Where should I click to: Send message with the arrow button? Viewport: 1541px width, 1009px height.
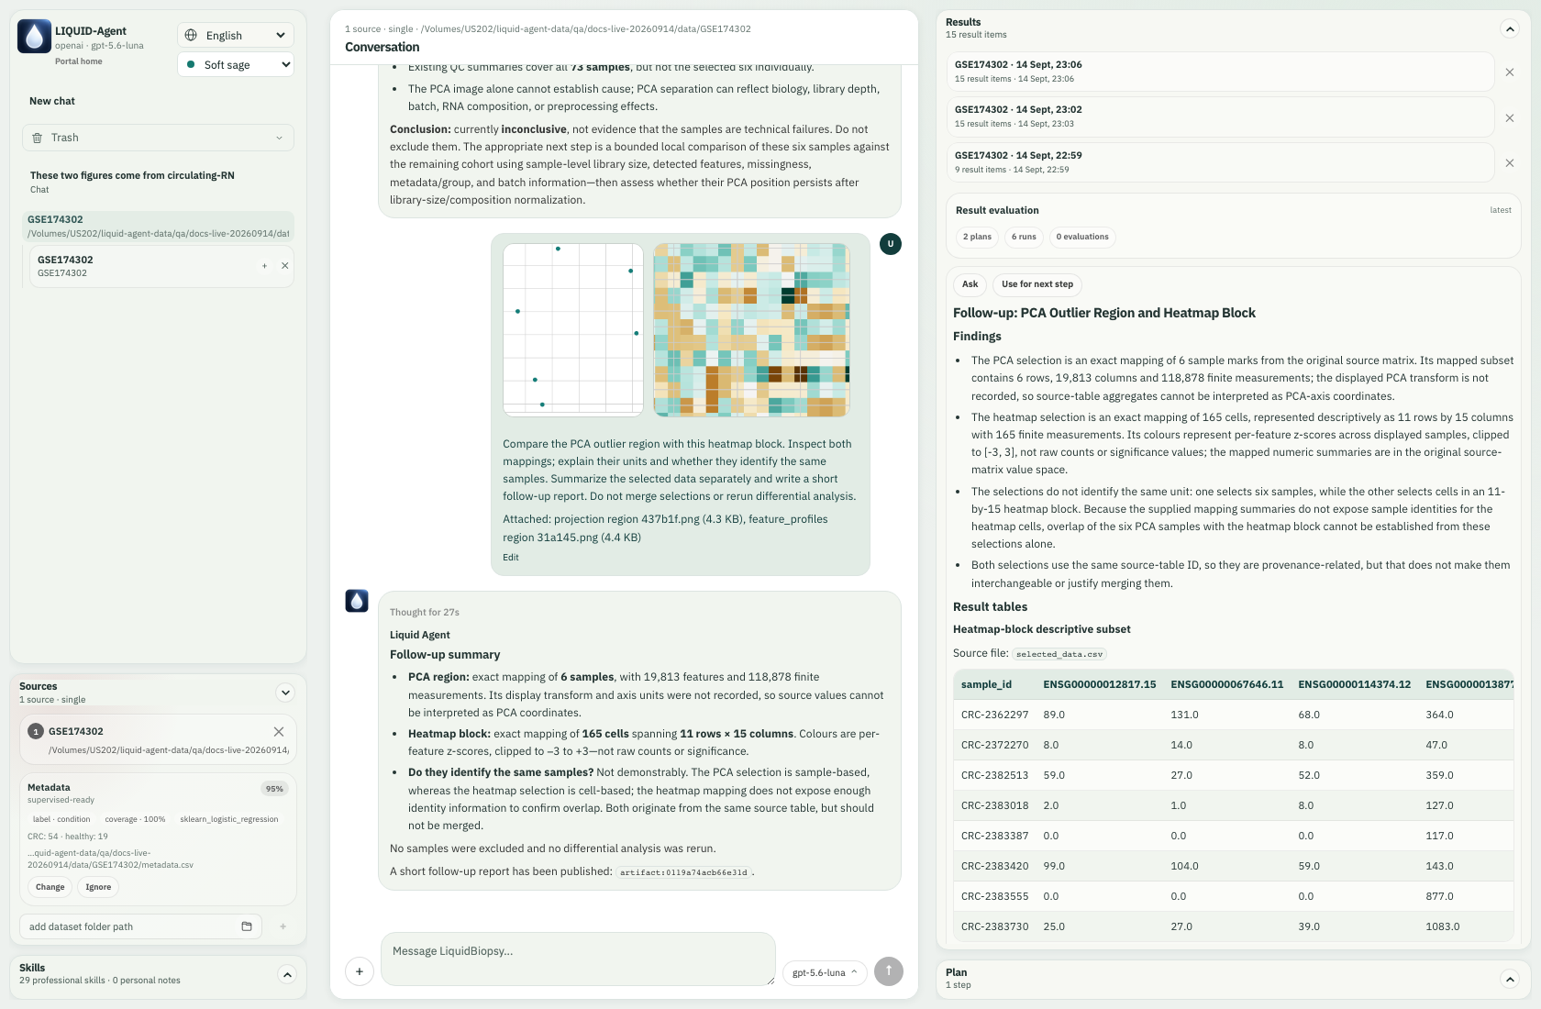click(889, 970)
